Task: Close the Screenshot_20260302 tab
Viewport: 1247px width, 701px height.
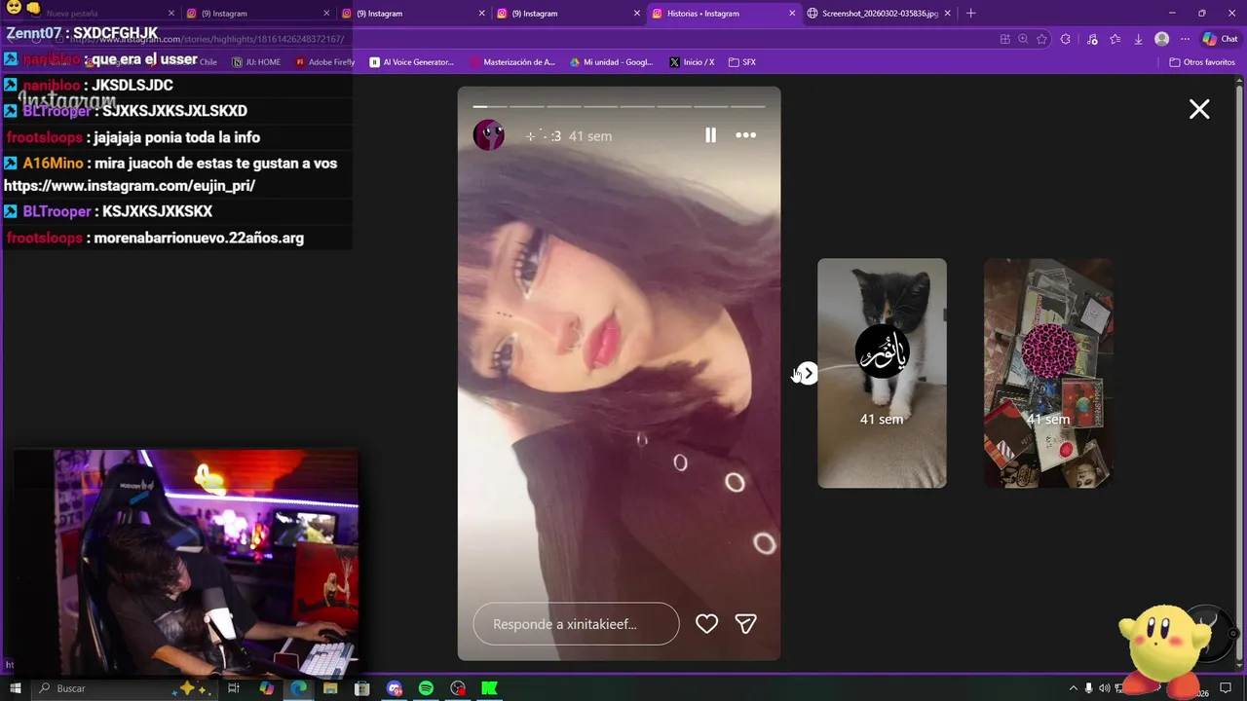Action: (x=947, y=14)
